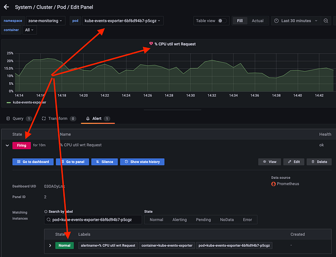336x257 pixels.
Task: Click the namespace variable label
Action: [13, 21]
